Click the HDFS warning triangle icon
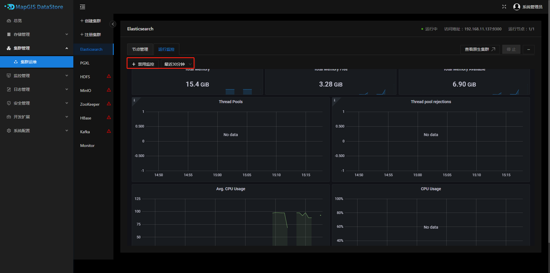 click(x=109, y=76)
